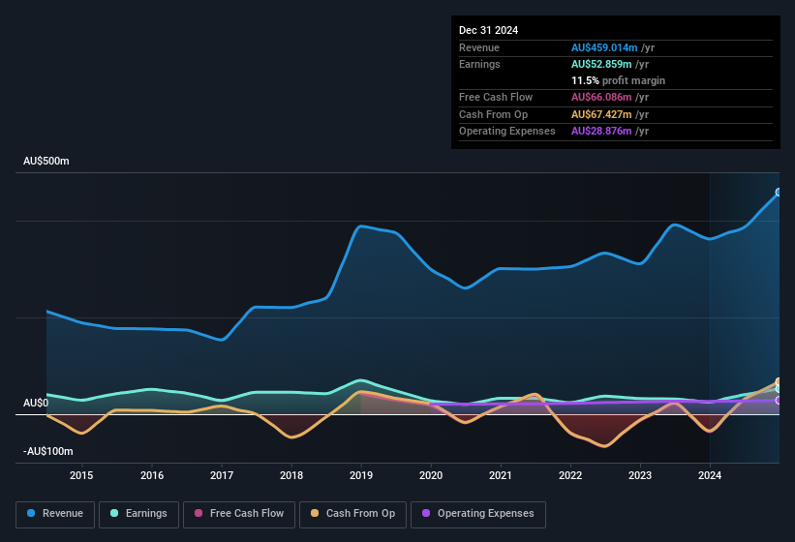
Task: Click the AU$0 y-axis label
Action: (x=36, y=403)
